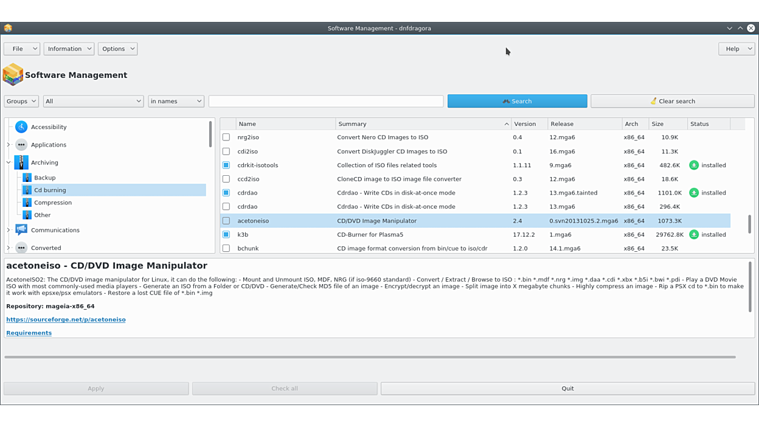Click installed status icon for cdrkit-isotools
This screenshot has width=759, height=427.
tap(694, 165)
